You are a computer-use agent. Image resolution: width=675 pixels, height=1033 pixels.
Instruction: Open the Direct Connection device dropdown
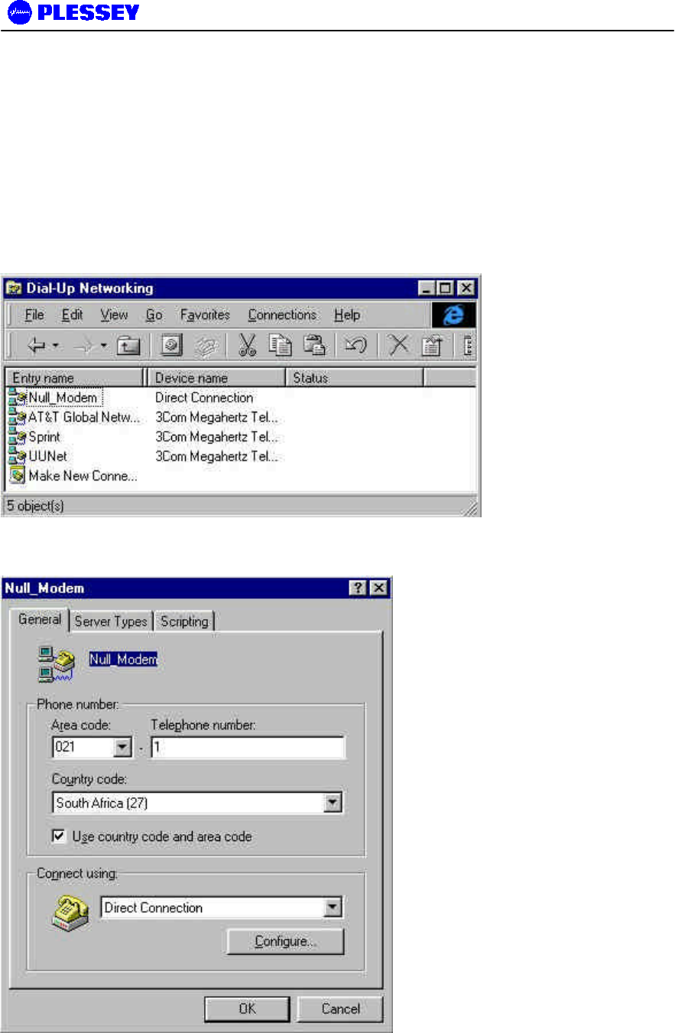click(x=332, y=908)
